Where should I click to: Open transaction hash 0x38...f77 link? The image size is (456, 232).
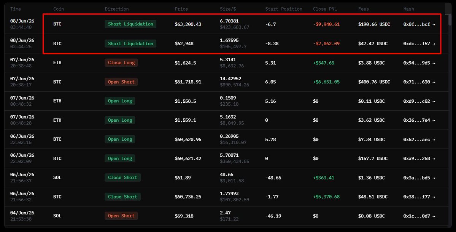pyautogui.click(x=419, y=197)
